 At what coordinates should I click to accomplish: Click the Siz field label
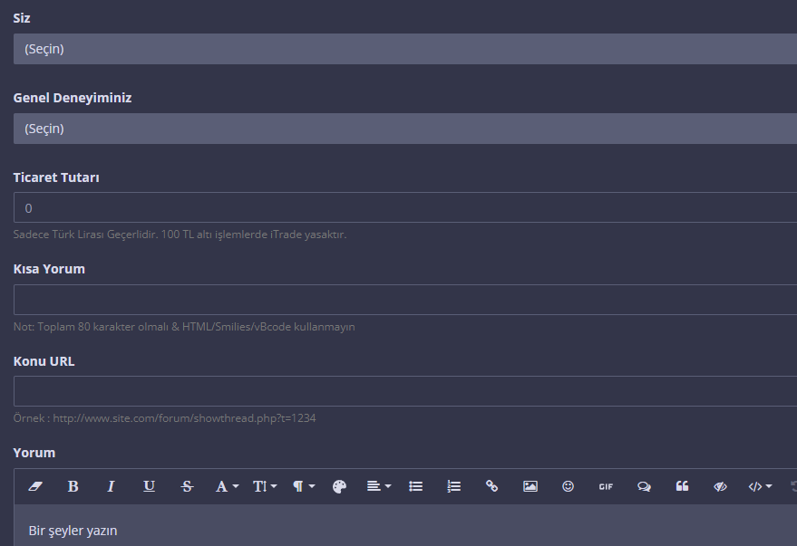point(22,18)
